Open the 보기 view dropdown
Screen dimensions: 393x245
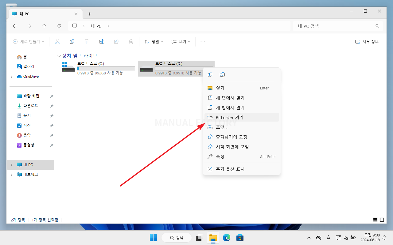click(x=181, y=42)
